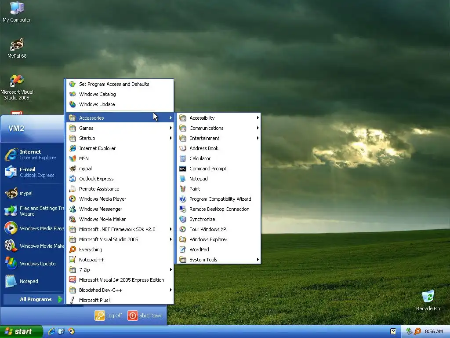Screen dimensions: 450x338
Task: Expand the Startup folder
Action: (x=120, y=138)
